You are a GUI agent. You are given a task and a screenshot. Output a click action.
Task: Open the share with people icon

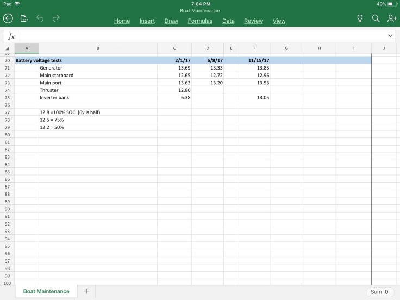pyautogui.click(x=391, y=18)
